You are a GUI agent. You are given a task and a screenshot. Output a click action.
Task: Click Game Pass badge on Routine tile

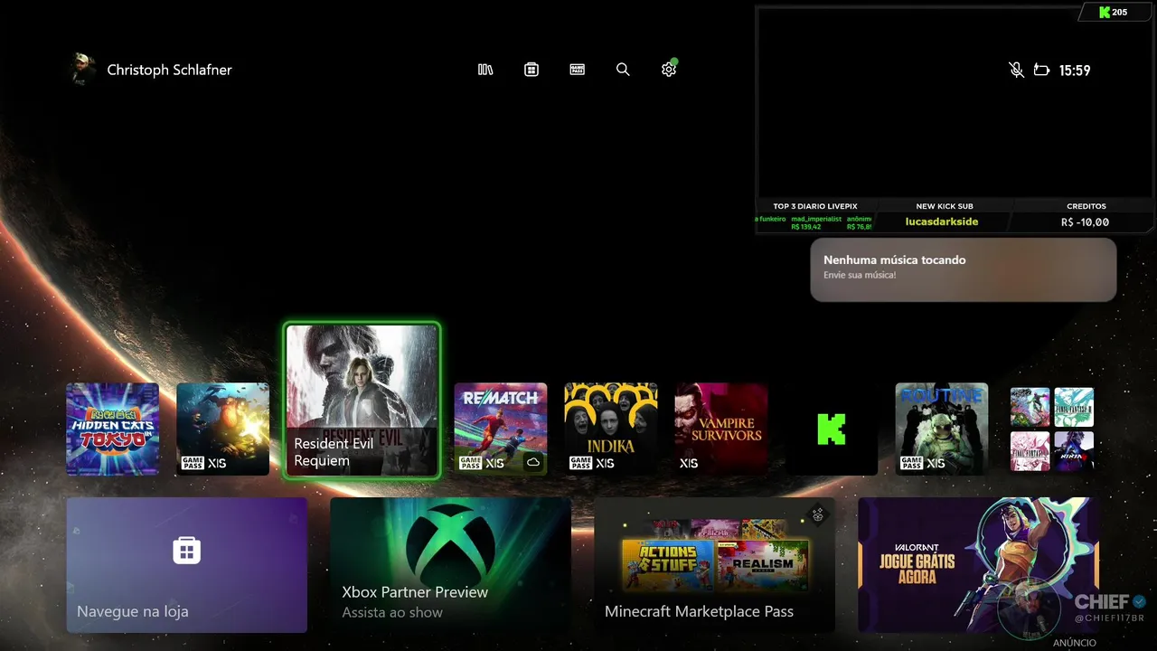coord(912,463)
